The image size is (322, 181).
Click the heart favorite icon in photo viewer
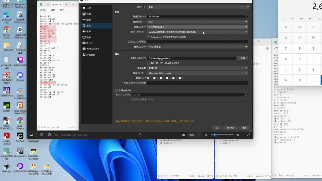point(42,135)
